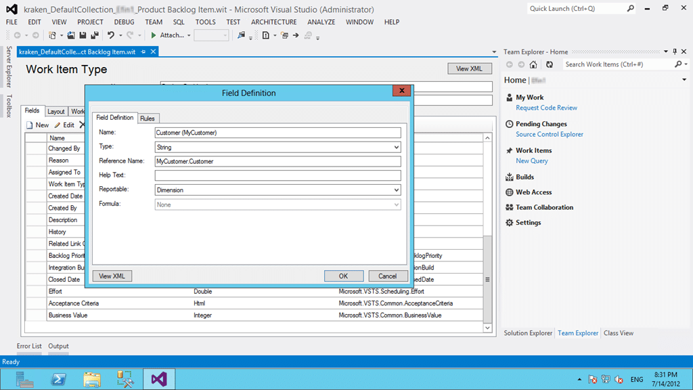Click into the Help Text field
Image resolution: width=693 pixels, height=390 pixels.
(277, 175)
